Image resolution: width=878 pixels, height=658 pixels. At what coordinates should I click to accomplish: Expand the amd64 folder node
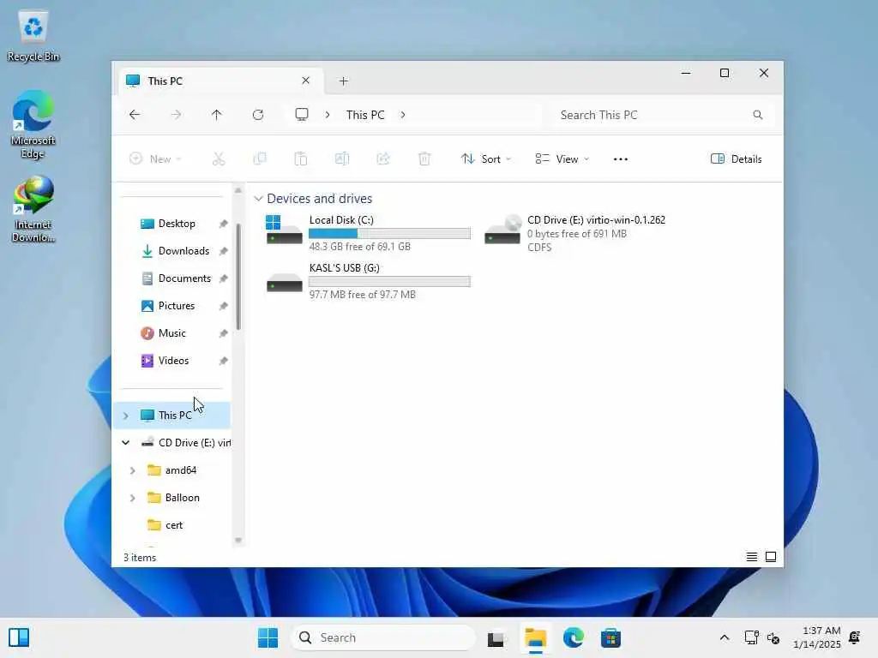coord(132,470)
